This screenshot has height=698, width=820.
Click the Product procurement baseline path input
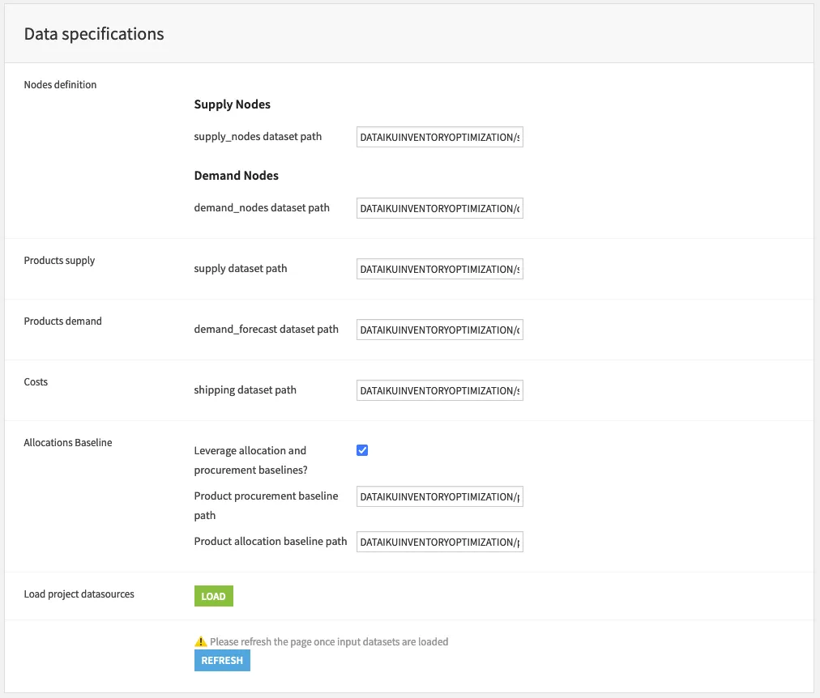(439, 496)
